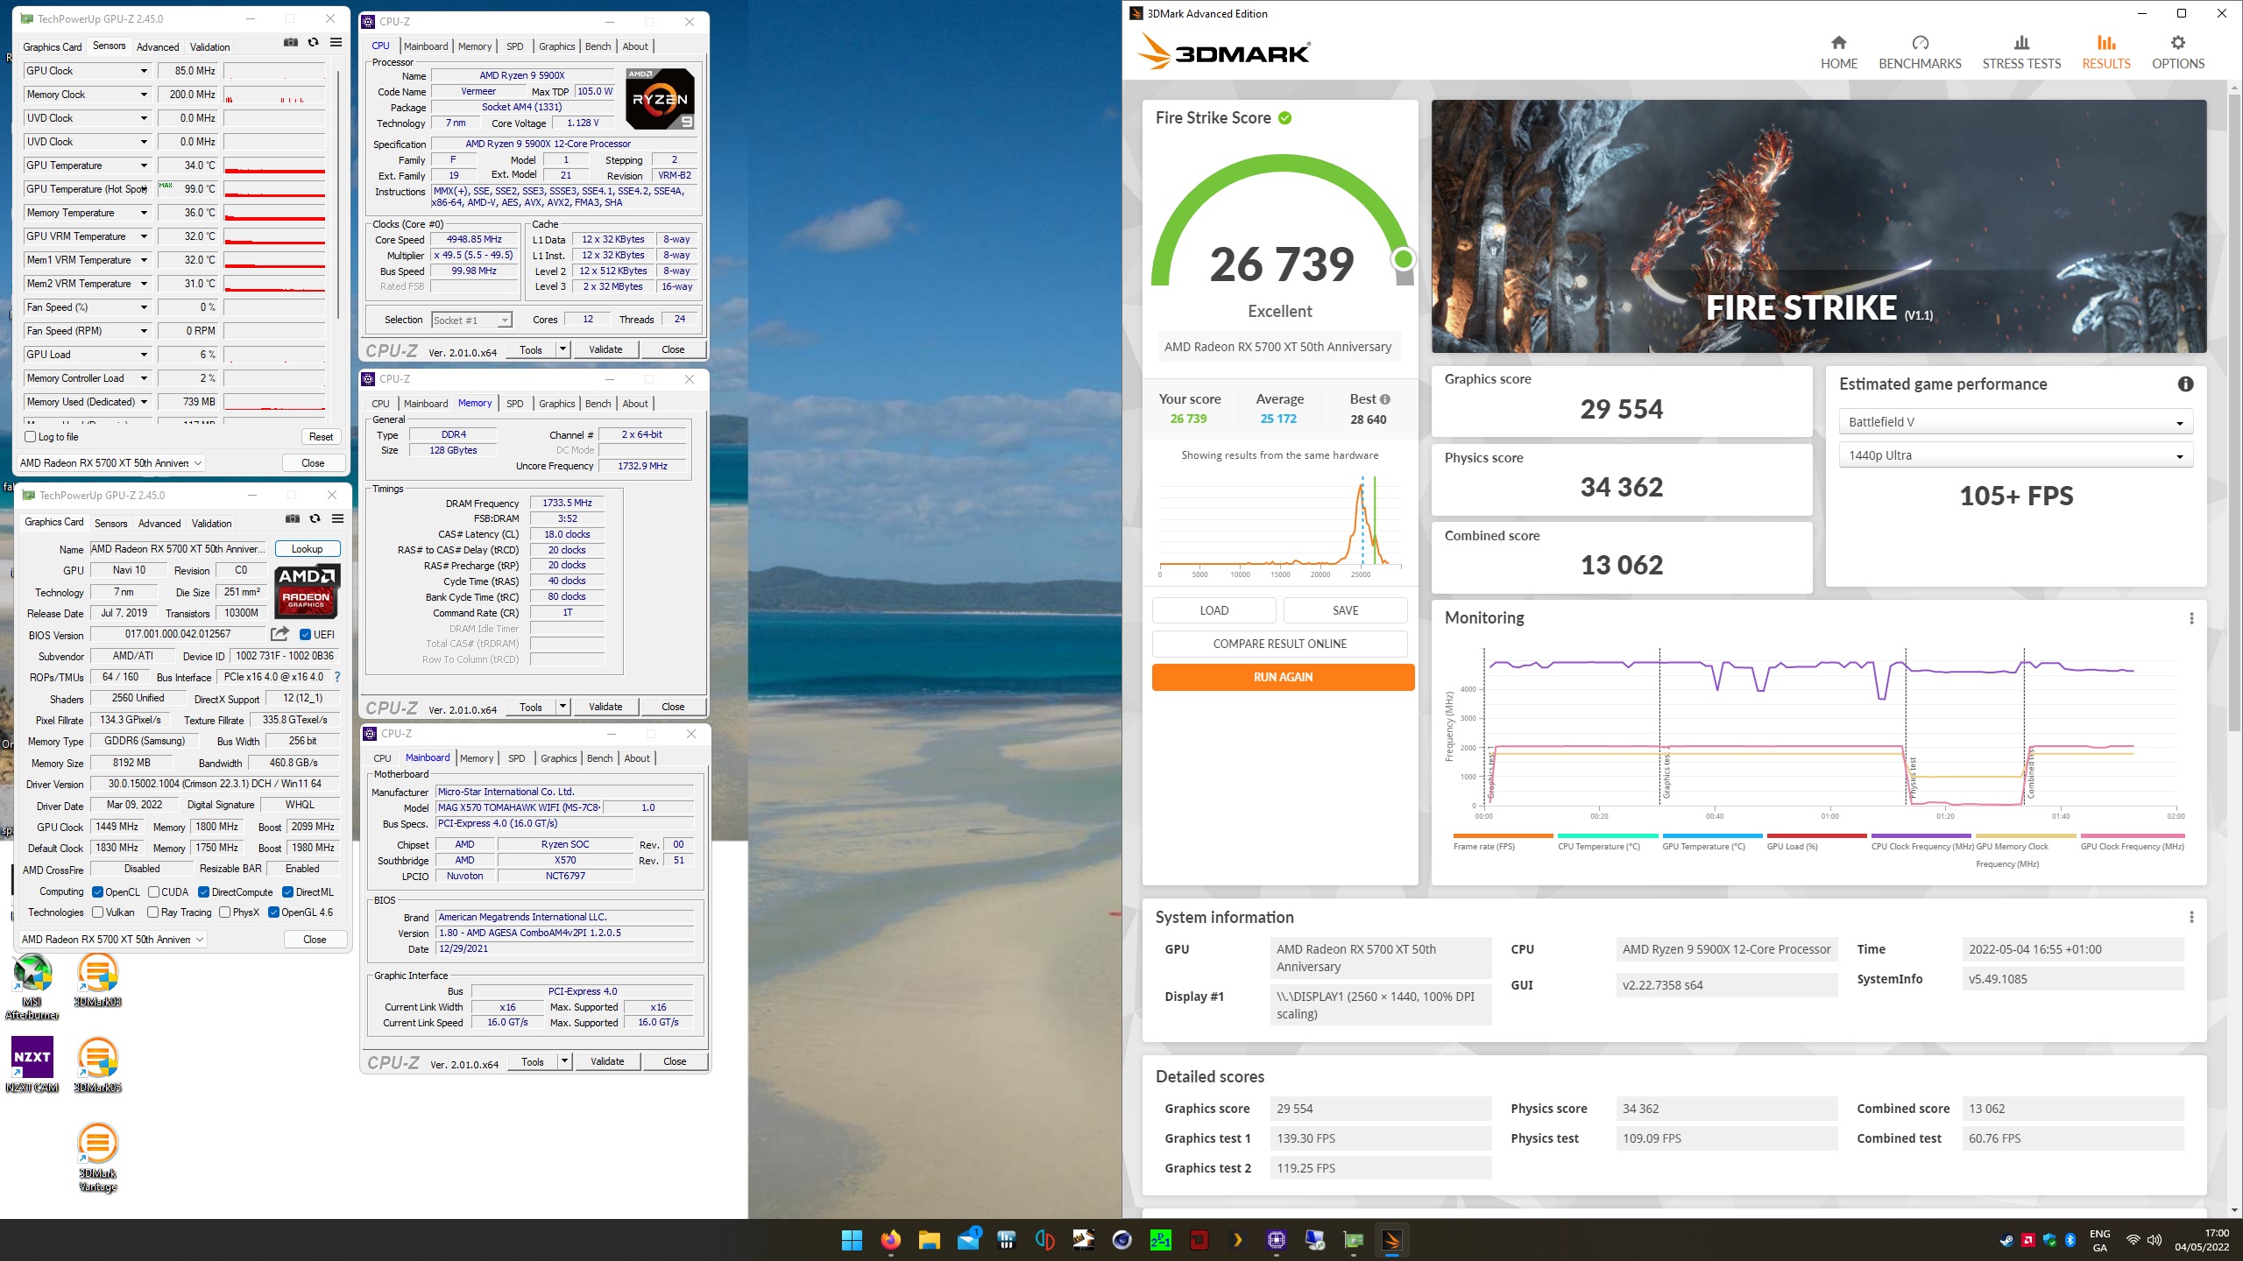
Task: Open Firefox from the taskbar
Action: click(x=890, y=1240)
